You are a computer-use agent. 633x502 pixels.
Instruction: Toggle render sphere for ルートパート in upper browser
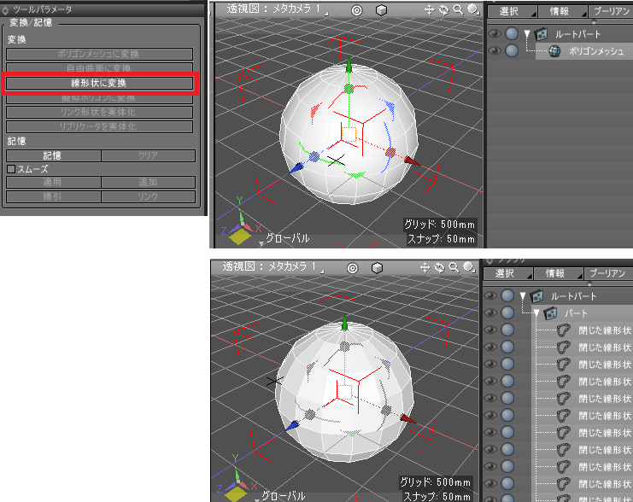pos(512,33)
